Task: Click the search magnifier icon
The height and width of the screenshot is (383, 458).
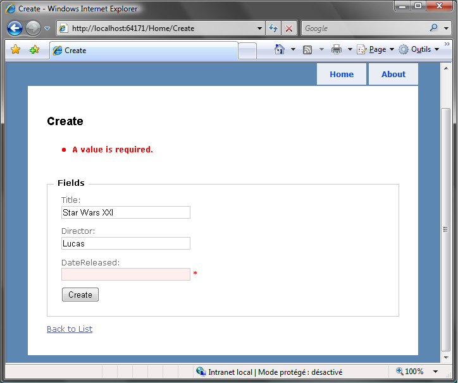Action: (x=434, y=28)
